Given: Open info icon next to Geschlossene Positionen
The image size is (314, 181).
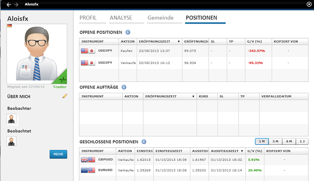Looking at the screenshot, I should click(144, 142).
